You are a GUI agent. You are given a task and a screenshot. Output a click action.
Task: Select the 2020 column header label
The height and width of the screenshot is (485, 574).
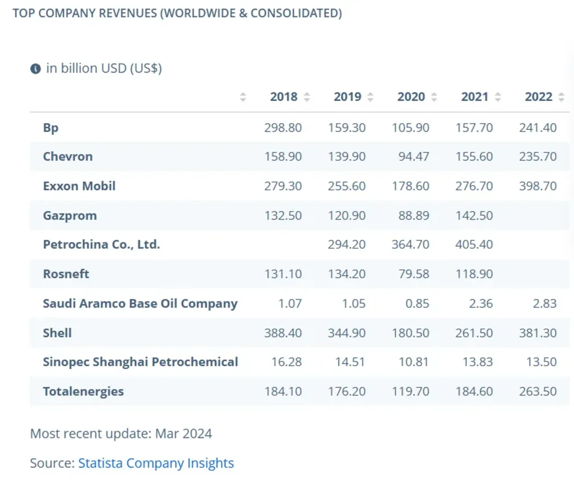coord(411,97)
